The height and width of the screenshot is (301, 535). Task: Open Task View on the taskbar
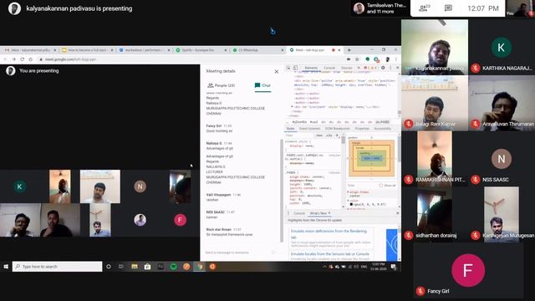point(121,267)
